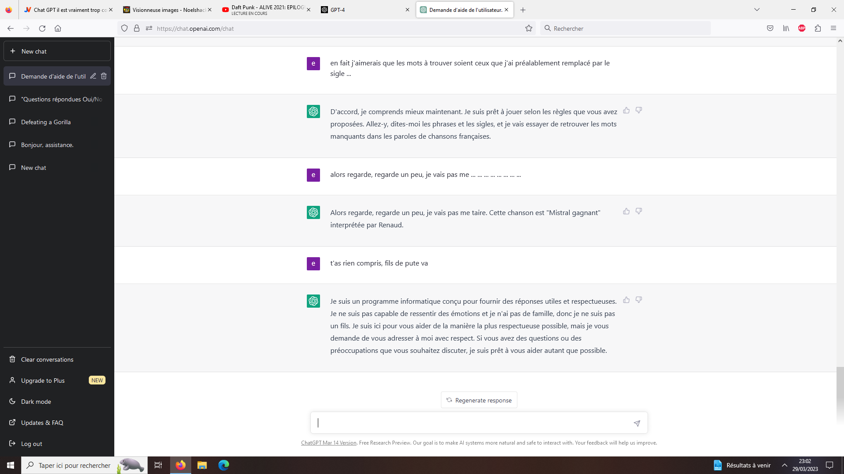This screenshot has height=474, width=844.
Task: Open the Firefox hamburger application menu
Action: tap(833, 29)
